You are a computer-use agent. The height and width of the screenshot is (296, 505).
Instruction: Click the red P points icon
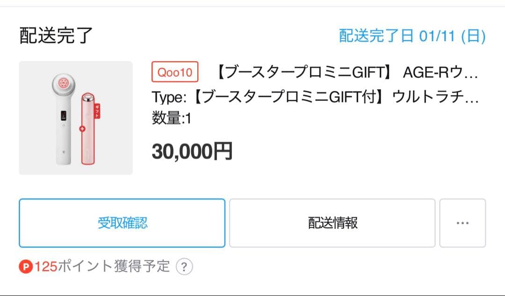pyautogui.click(x=25, y=267)
